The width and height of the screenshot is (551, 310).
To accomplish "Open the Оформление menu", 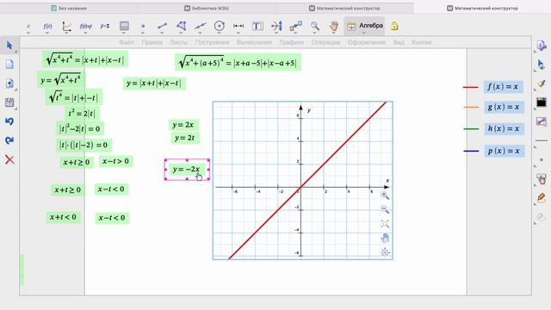I will click(367, 42).
